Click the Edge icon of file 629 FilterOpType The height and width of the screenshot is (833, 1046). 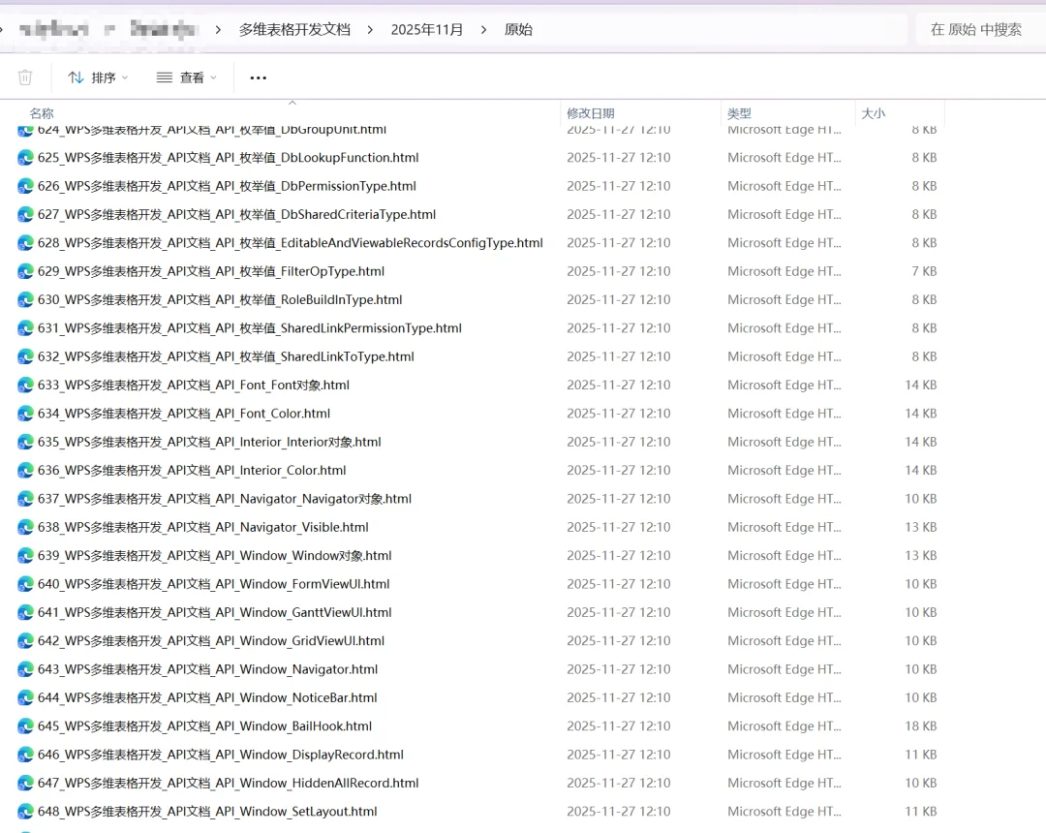25,271
